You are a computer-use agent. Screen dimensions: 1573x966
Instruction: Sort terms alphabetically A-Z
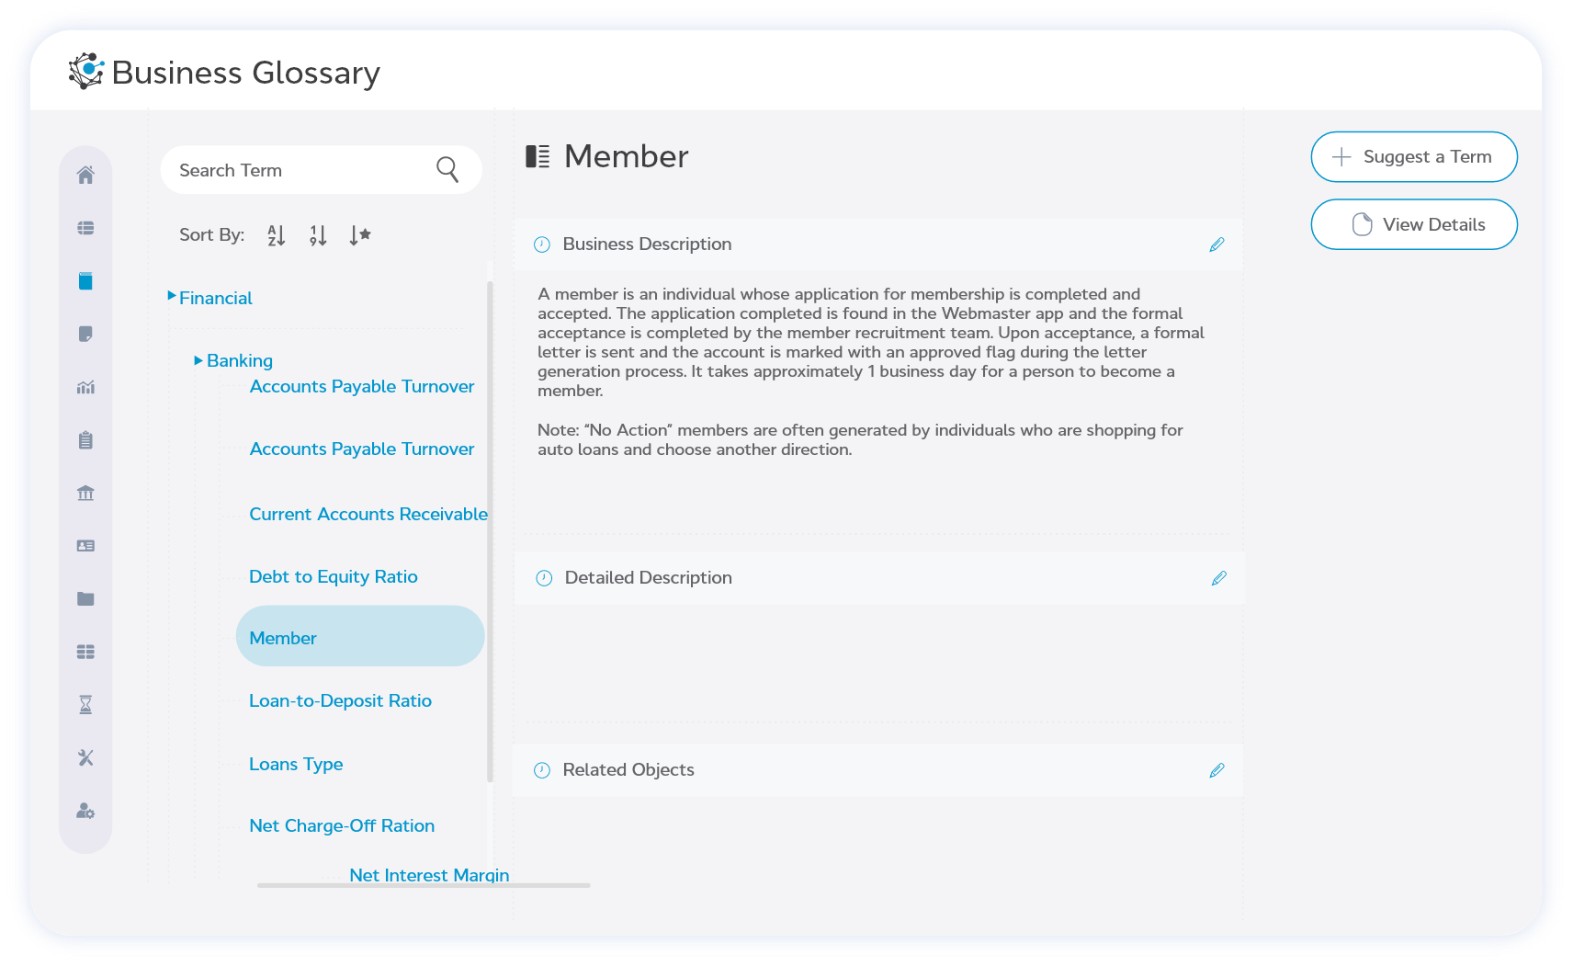pos(276,235)
